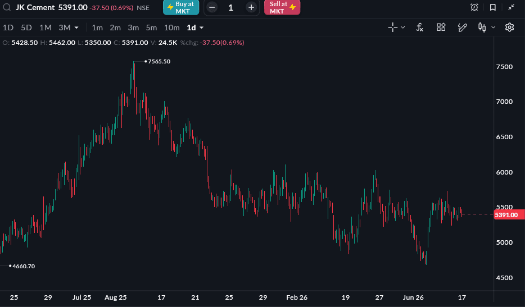The height and width of the screenshot is (307, 525).
Task: Select the 1m interval
Action: click(x=97, y=28)
